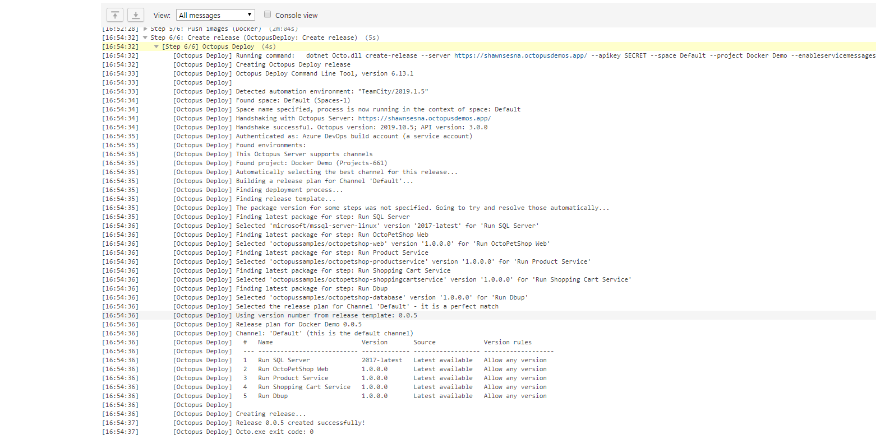
Task: Click 'Authenticated as: Azure DevOps build account' line
Action: pyautogui.click(x=353, y=136)
